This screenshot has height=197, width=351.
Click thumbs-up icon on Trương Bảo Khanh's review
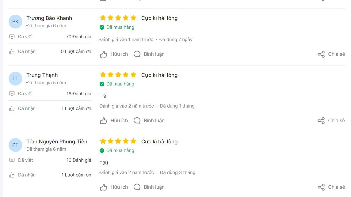coord(103,54)
